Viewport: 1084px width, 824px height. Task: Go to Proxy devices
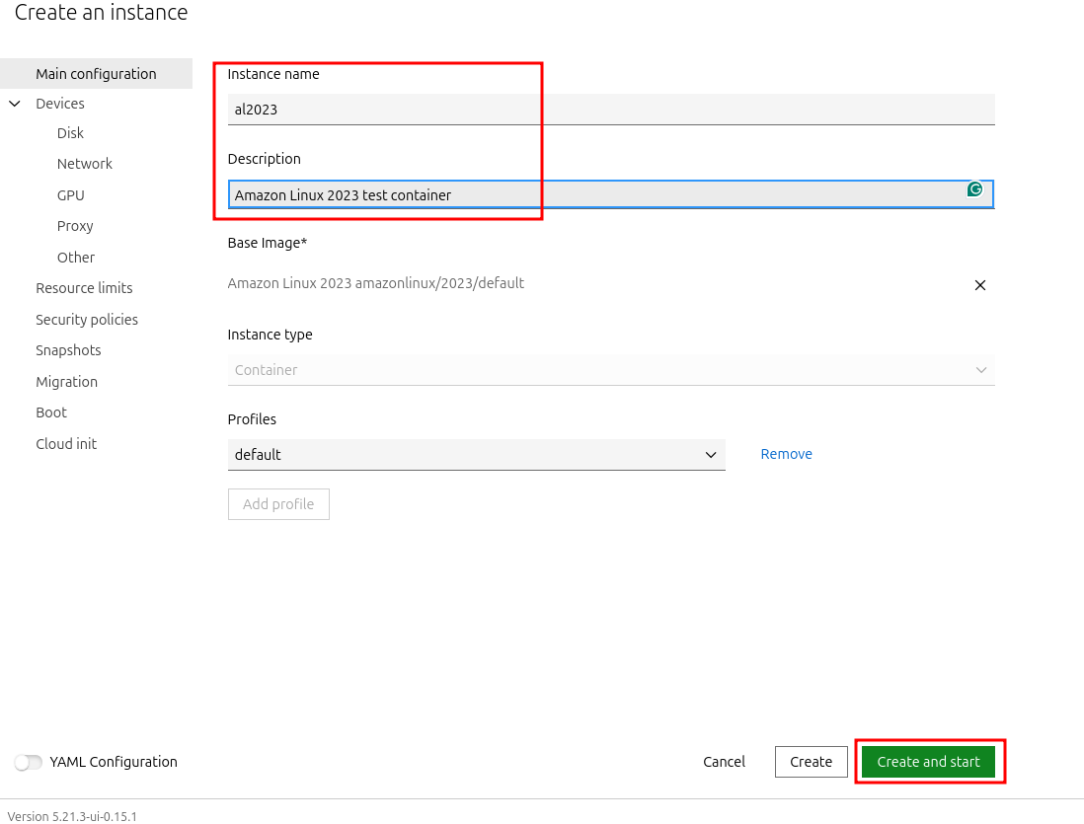[x=75, y=226]
